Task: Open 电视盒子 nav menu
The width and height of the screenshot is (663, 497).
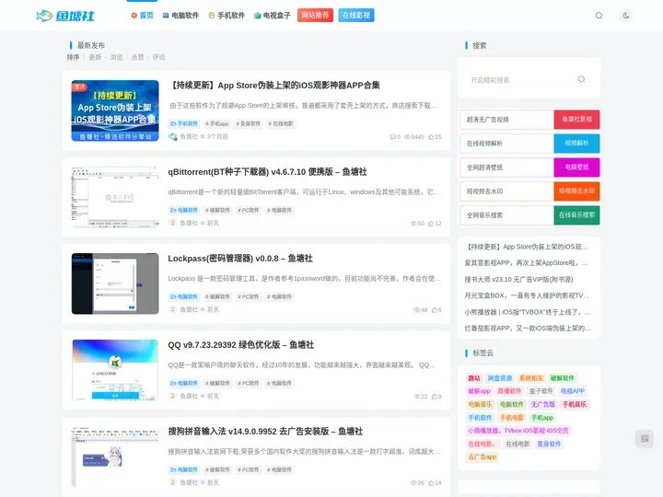Action: (x=273, y=16)
